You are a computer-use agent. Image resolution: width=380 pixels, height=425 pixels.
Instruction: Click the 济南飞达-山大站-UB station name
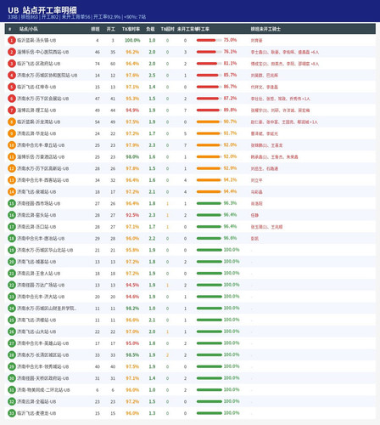[x=36, y=331]
